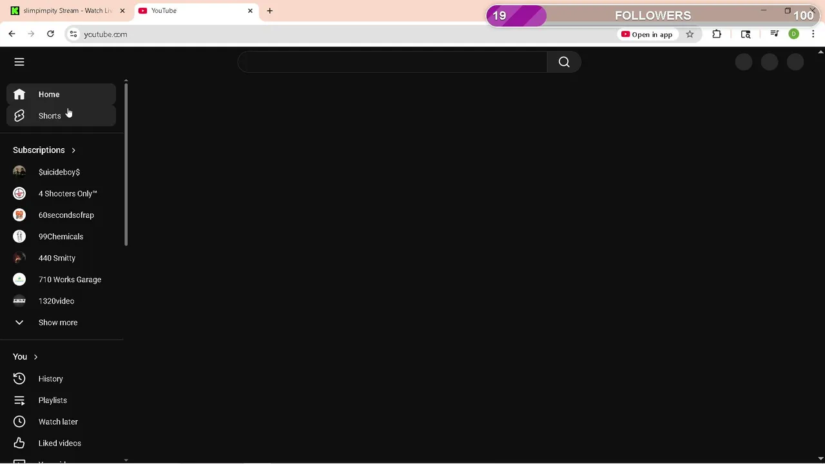Click the Home house icon in the sidebar
Image resolution: width=825 pixels, height=464 pixels.
pyautogui.click(x=19, y=94)
